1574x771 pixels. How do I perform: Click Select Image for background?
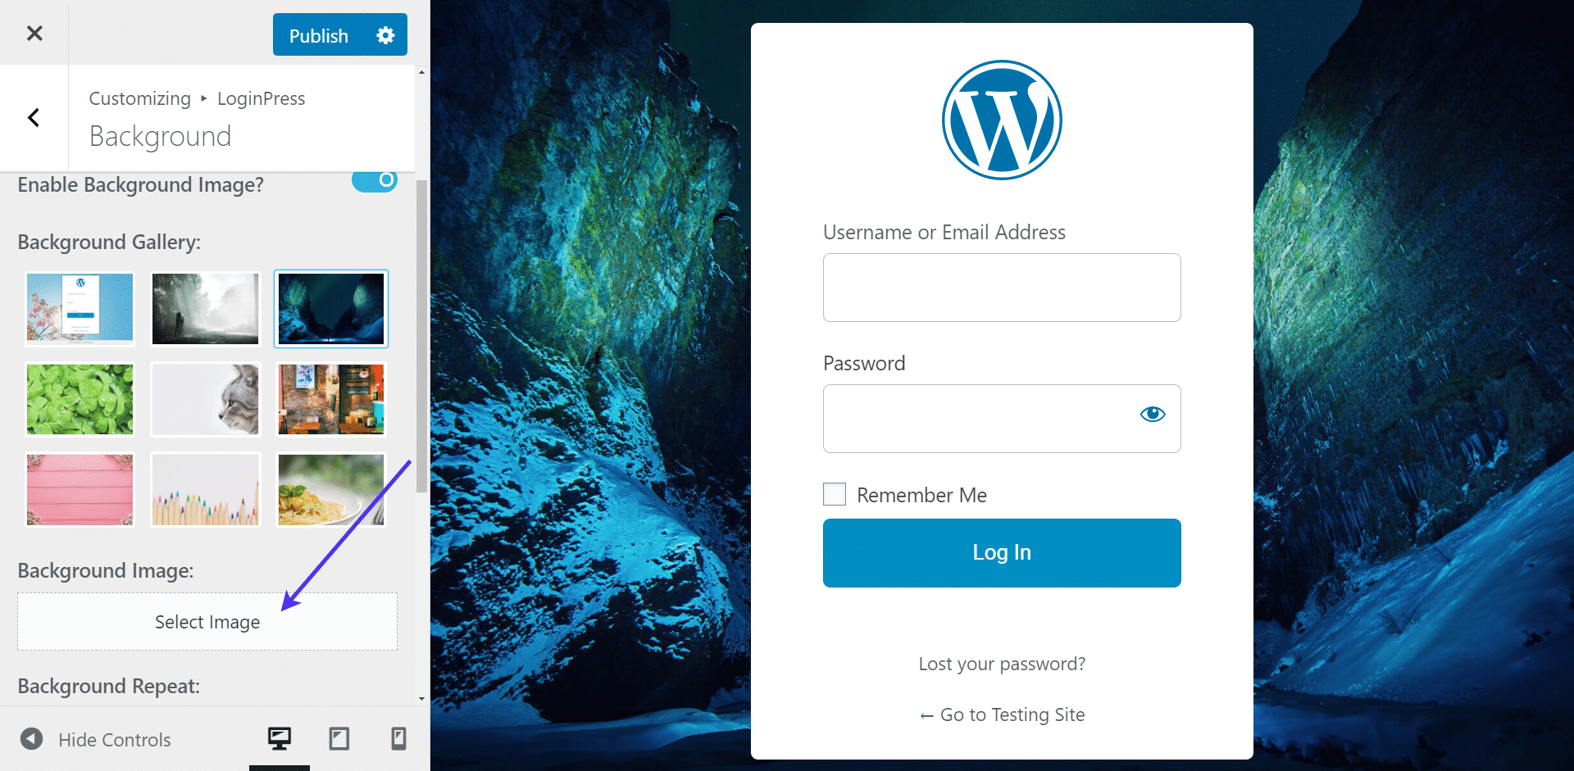[207, 622]
